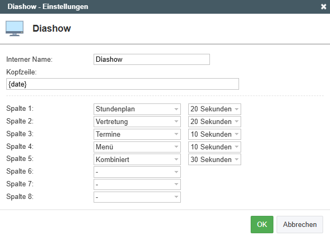Click the Abbrechen button
The height and width of the screenshot is (238, 330).
pyautogui.click(x=300, y=225)
